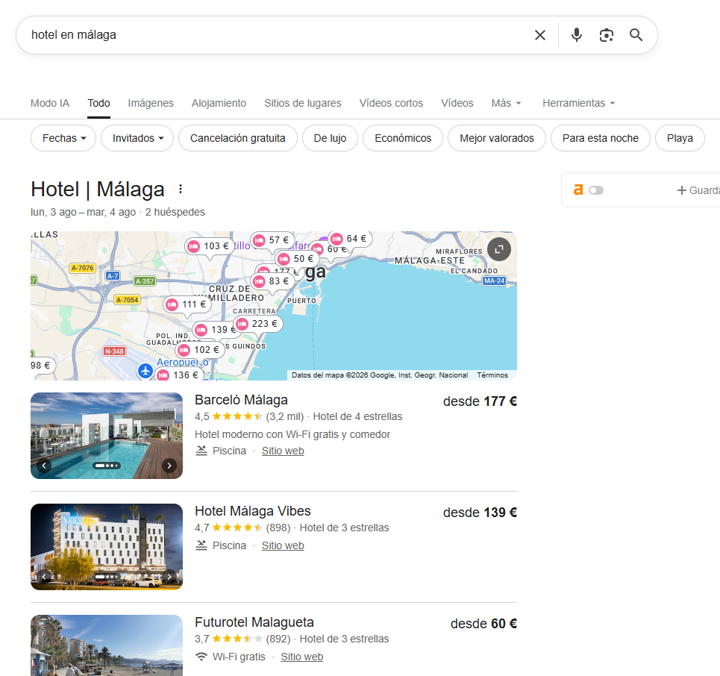Expand the Herramientas menu
Image resolution: width=720 pixels, height=676 pixels.
[578, 103]
